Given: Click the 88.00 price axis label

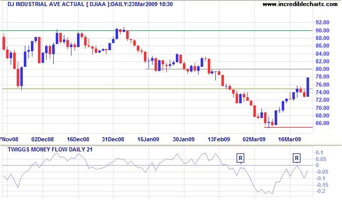Looking at the screenshot, I should coord(322,38).
